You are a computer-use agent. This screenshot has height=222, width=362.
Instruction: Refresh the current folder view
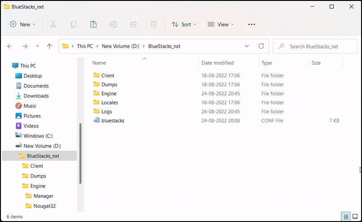(261, 46)
